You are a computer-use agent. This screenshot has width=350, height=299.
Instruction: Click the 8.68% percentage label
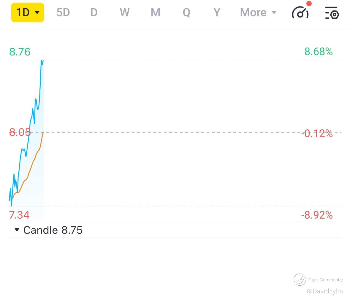tap(318, 52)
